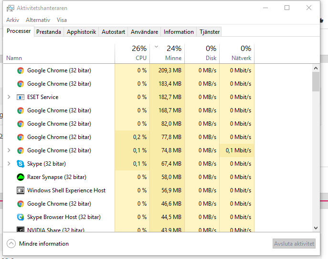Select the Windows Shell Experience Host row
328x259 pixels.
tap(129, 190)
